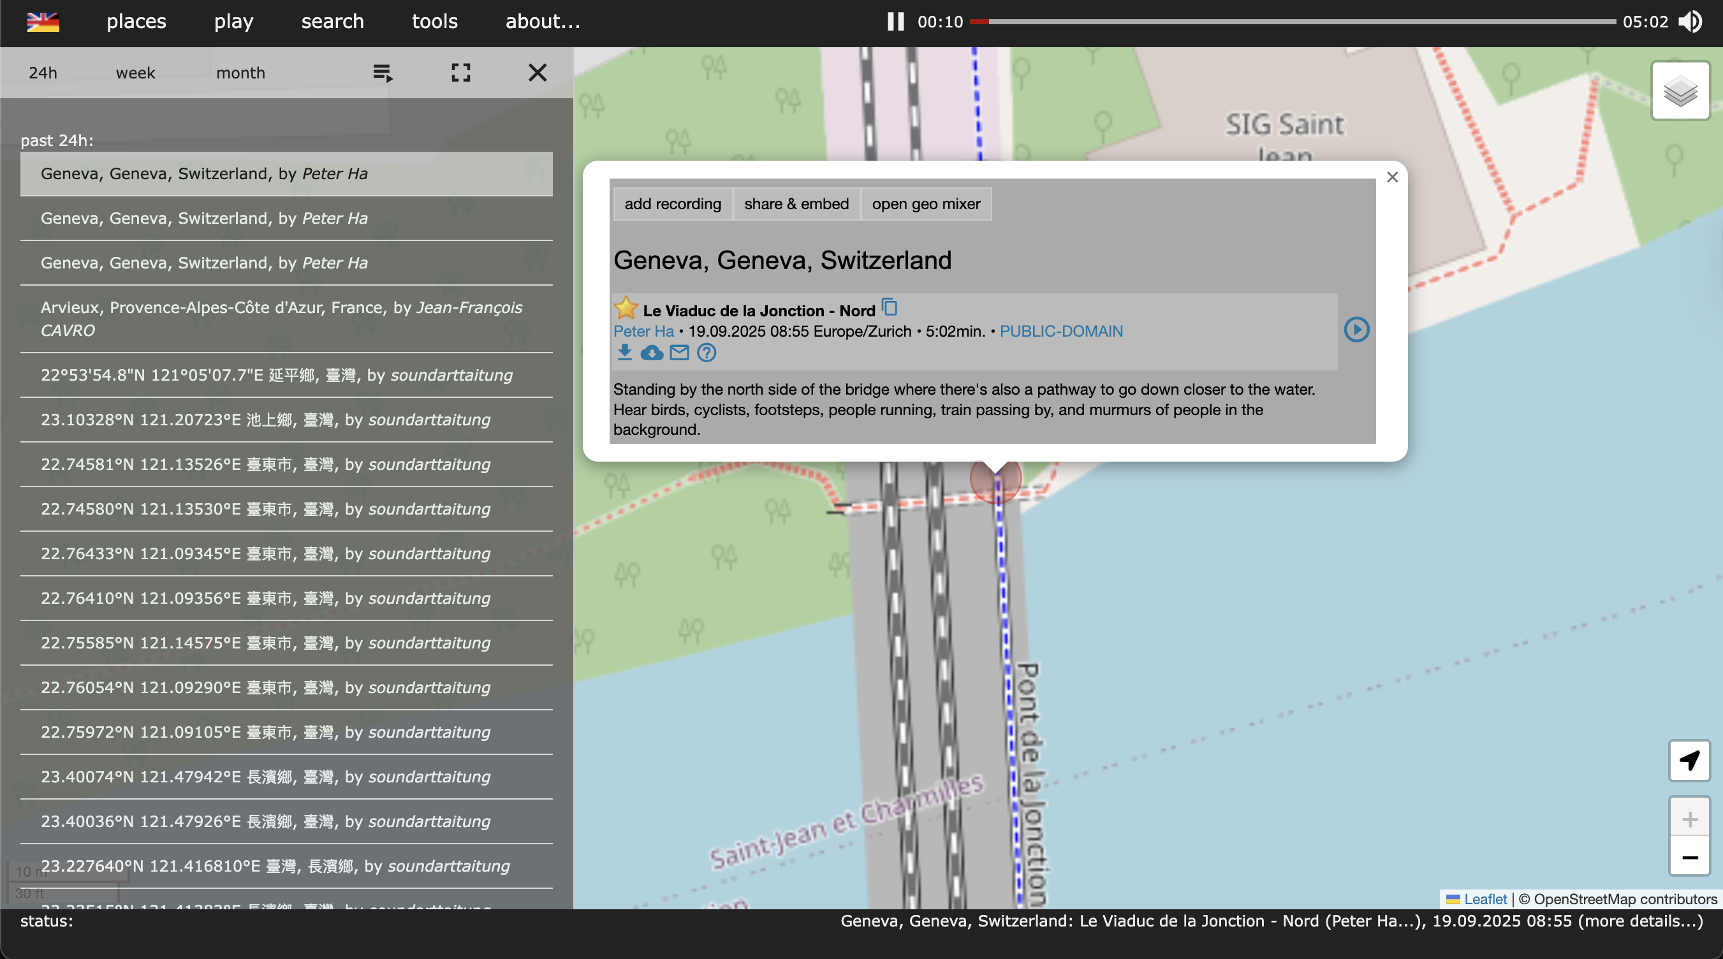Add list to playlist queue icon
The height and width of the screenshot is (959, 1723).
pyautogui.click(x=383, y=72)
